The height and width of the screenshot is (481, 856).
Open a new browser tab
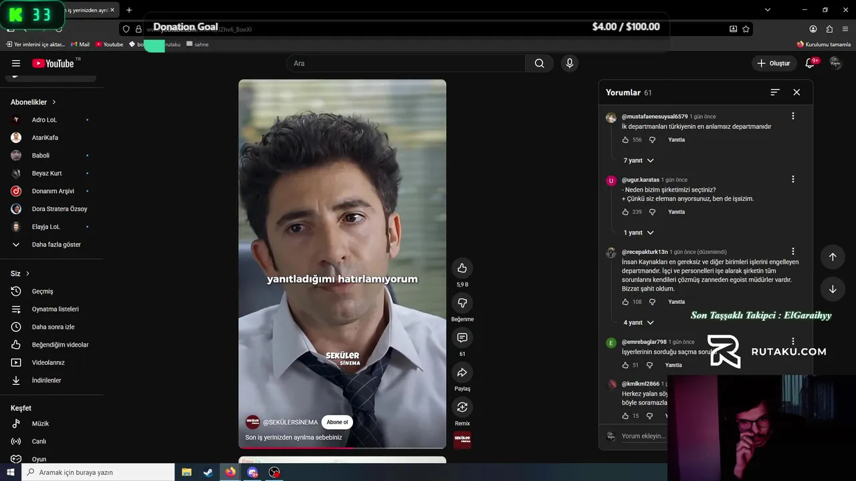[129, 10]
